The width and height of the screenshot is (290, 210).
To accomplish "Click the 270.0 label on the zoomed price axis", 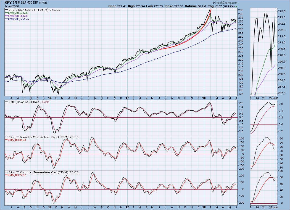I will (x=282, y=55).
